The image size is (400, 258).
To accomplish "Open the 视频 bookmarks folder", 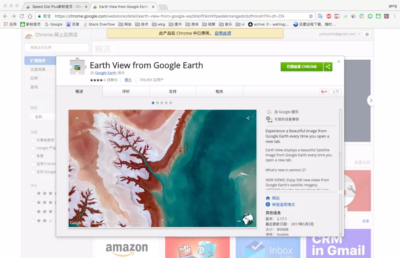I will pyautogui.click(x=209, y=24).
